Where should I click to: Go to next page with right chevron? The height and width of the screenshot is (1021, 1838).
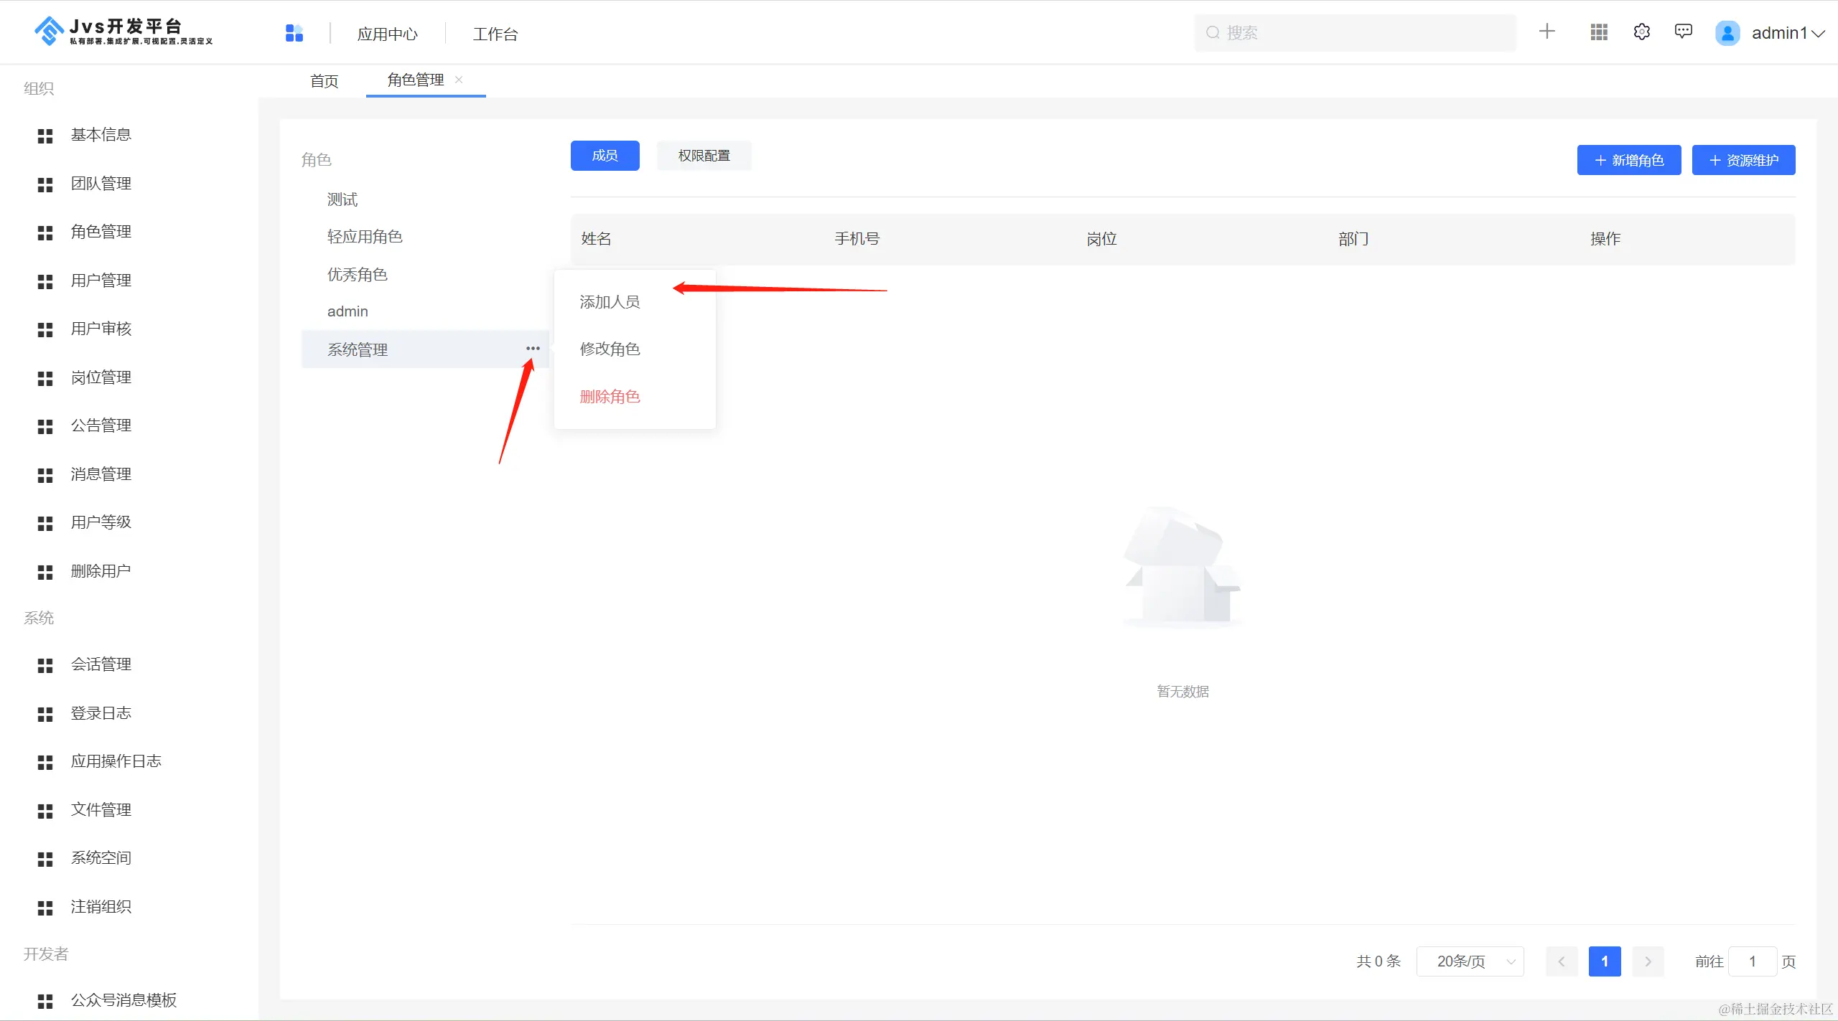point(1648,961)
